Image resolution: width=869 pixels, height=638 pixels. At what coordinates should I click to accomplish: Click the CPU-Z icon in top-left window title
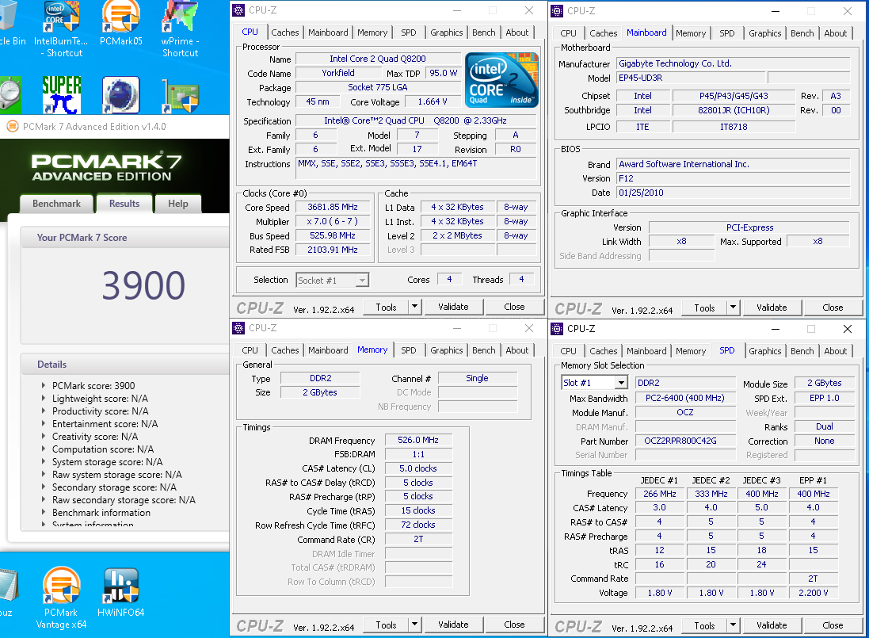pos(239,10)
